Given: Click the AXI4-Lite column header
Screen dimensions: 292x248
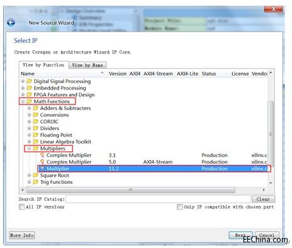Looking at the screenshot, I should click(188, 74).
